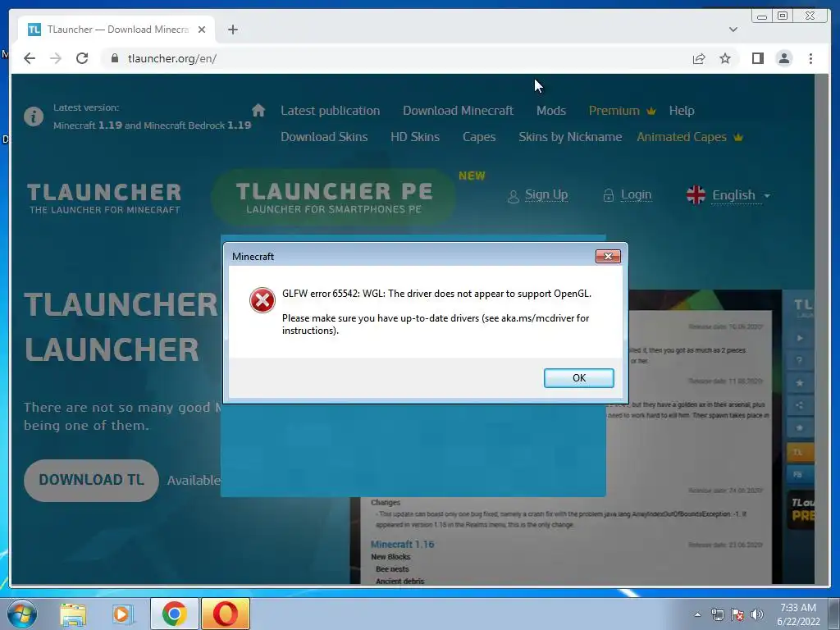Click the share sidebar icon

pos(799,405)
